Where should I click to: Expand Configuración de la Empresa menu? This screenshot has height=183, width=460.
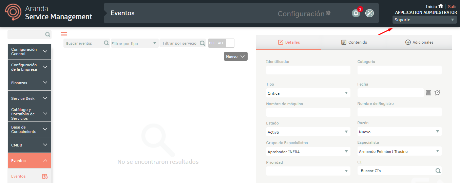coord(30,67)
